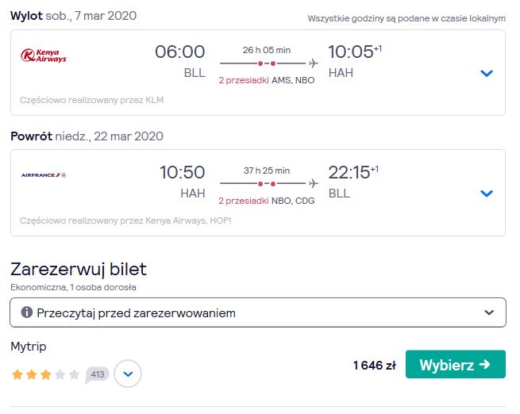Click the info icon before Przeczytaj
This screenshot has height=414, width=520.
(x=27, y=312)
